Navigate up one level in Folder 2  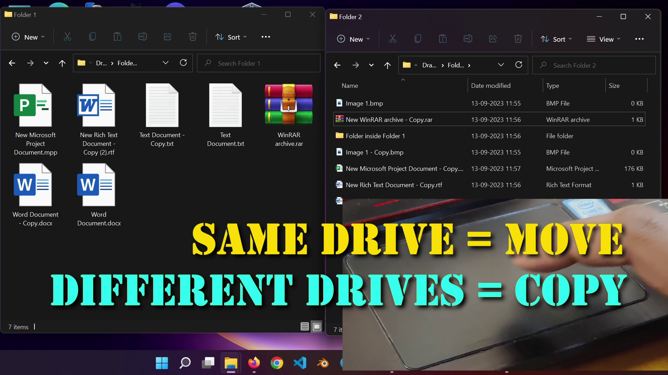(x=387, y=65)
